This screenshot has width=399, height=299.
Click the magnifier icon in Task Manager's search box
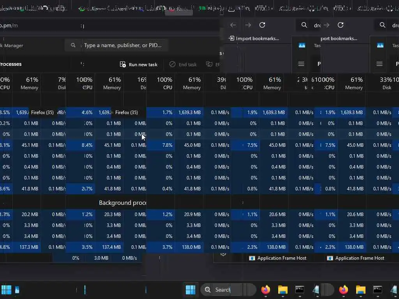pyautogui.click(x=73, y=45)
